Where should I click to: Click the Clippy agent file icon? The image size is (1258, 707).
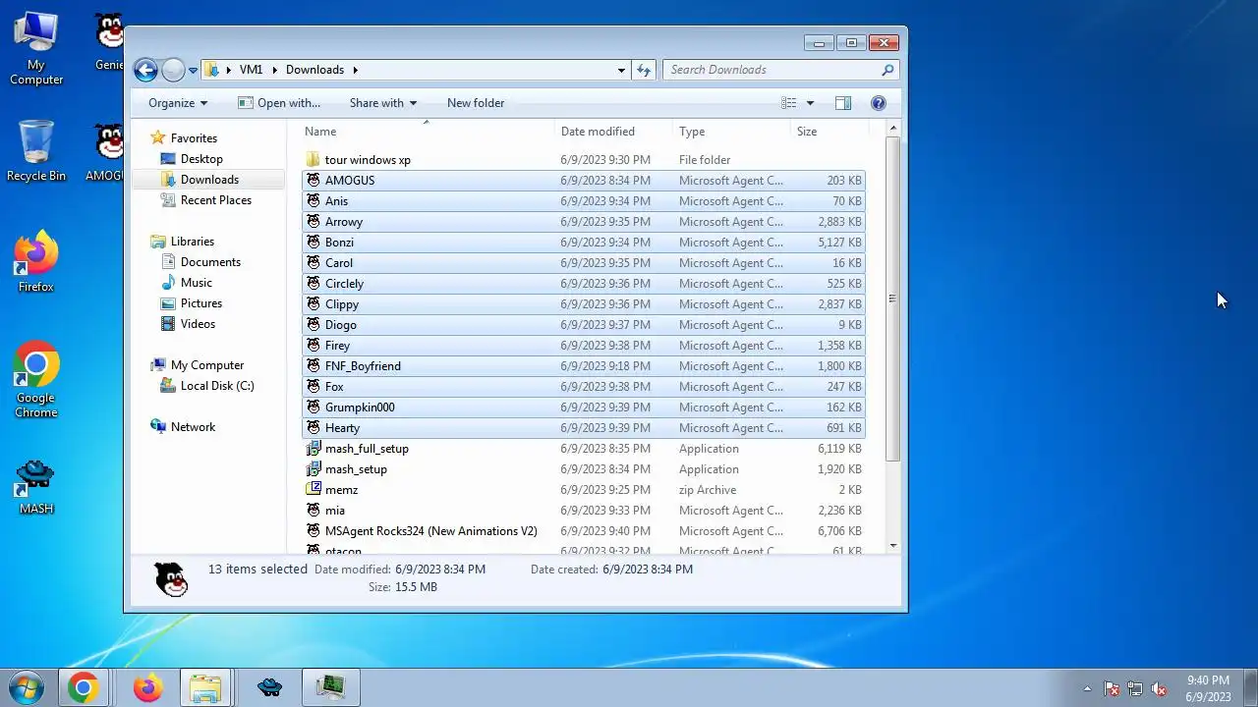pos(314,304)
